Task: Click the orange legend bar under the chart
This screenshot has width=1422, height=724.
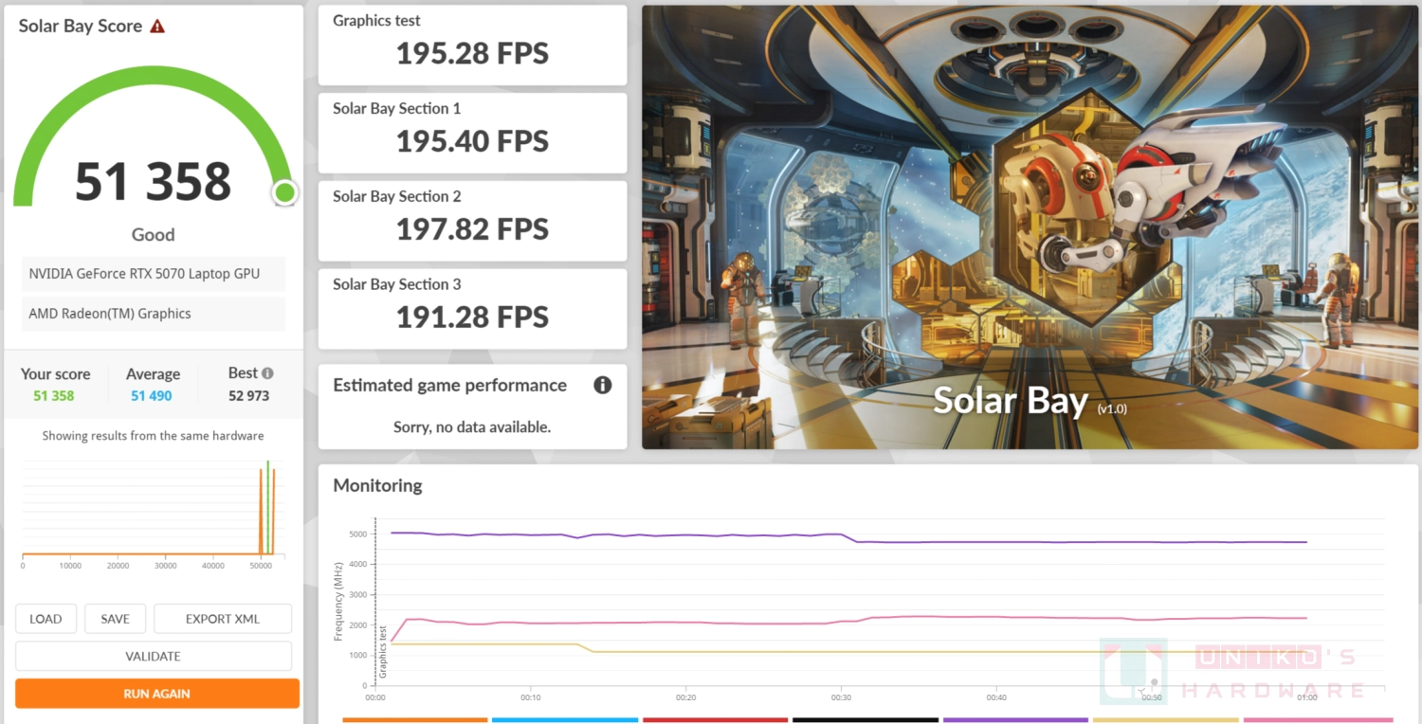Action: [415, 720]
